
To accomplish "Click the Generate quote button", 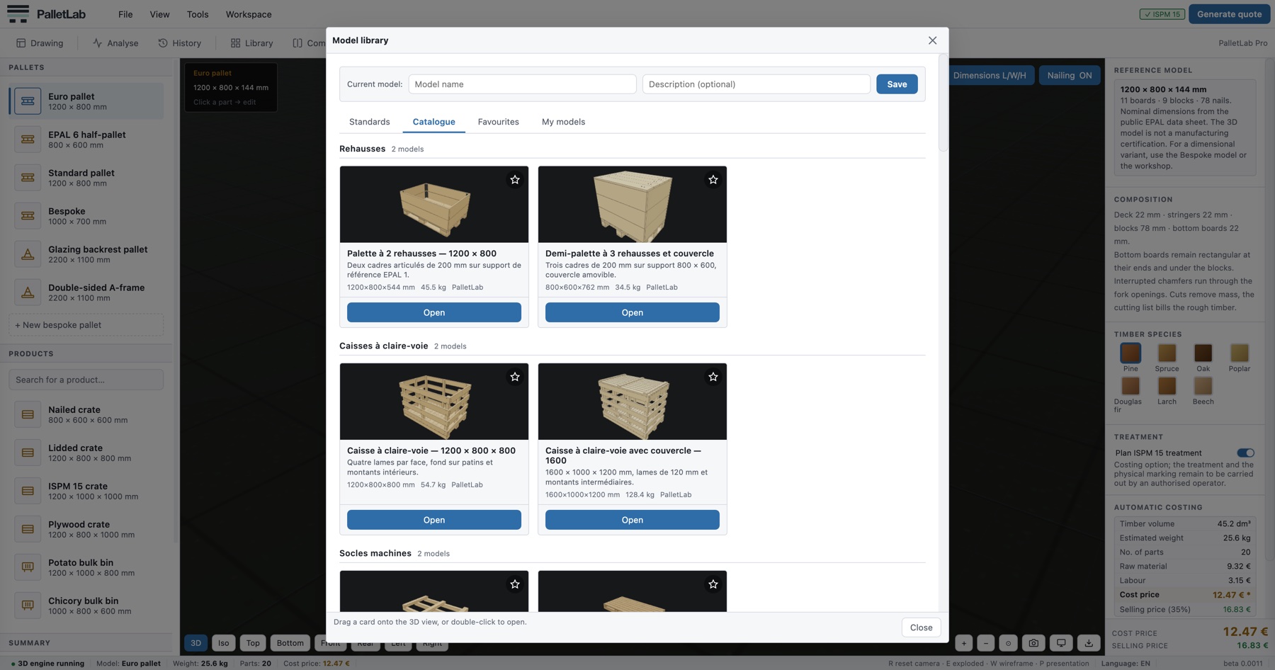I will point(1229,14).
